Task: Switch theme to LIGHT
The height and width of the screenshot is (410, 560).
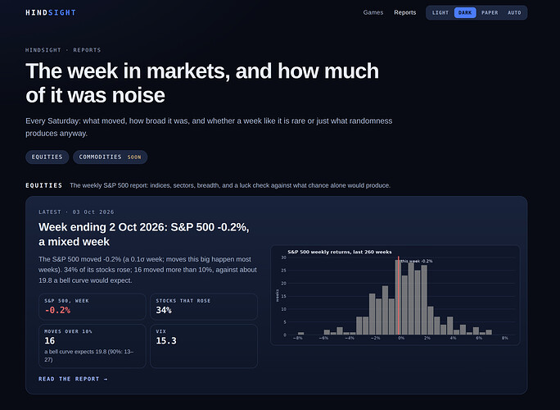Action: [440, 12]
